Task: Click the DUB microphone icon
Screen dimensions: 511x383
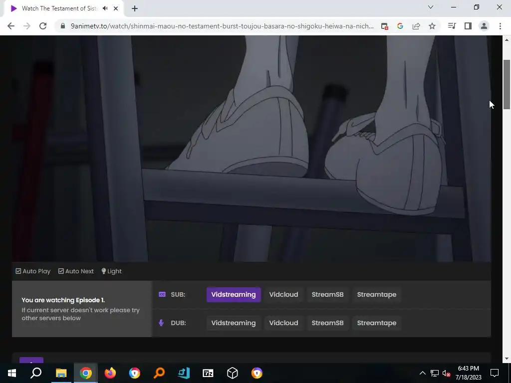Action: (161, 323)
